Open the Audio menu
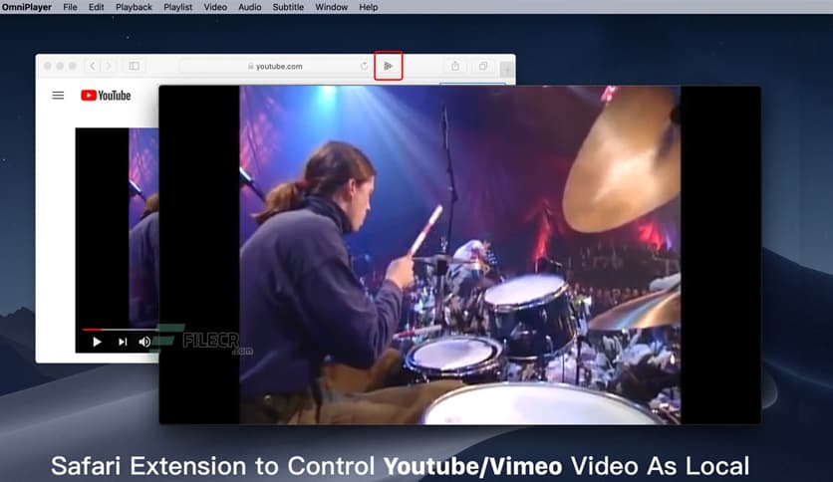Image resolution: width=833 pixels, height=482 pixels. pos(250,7)
